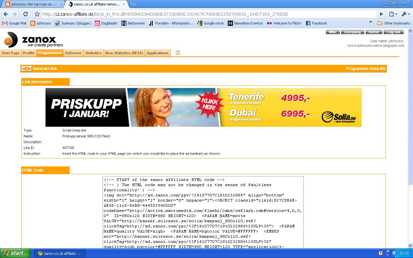The height and width of the screenshot is (258, 413).
Task: Click the zanox logo
Action: [34, 40]
